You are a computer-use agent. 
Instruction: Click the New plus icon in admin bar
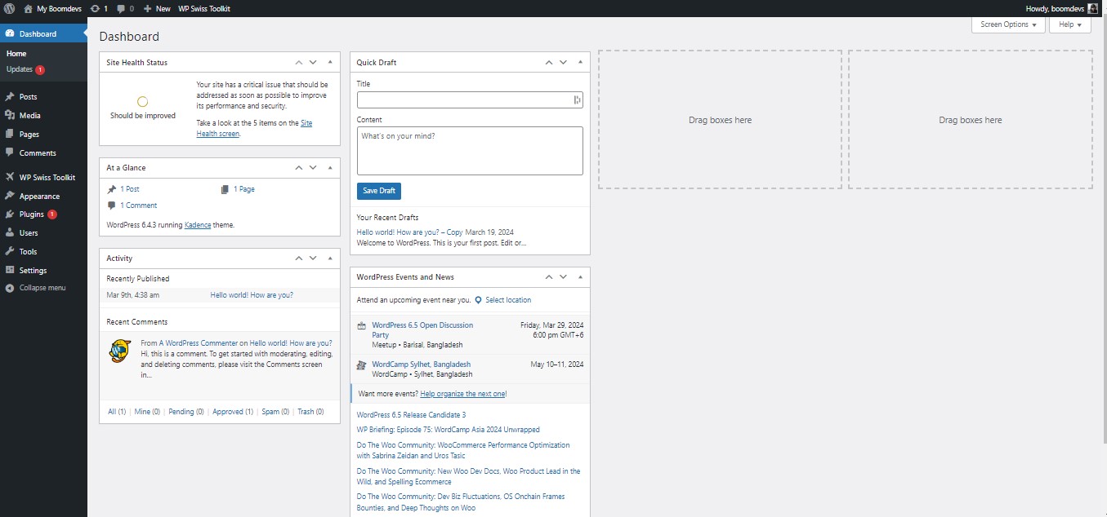[147, 8]
